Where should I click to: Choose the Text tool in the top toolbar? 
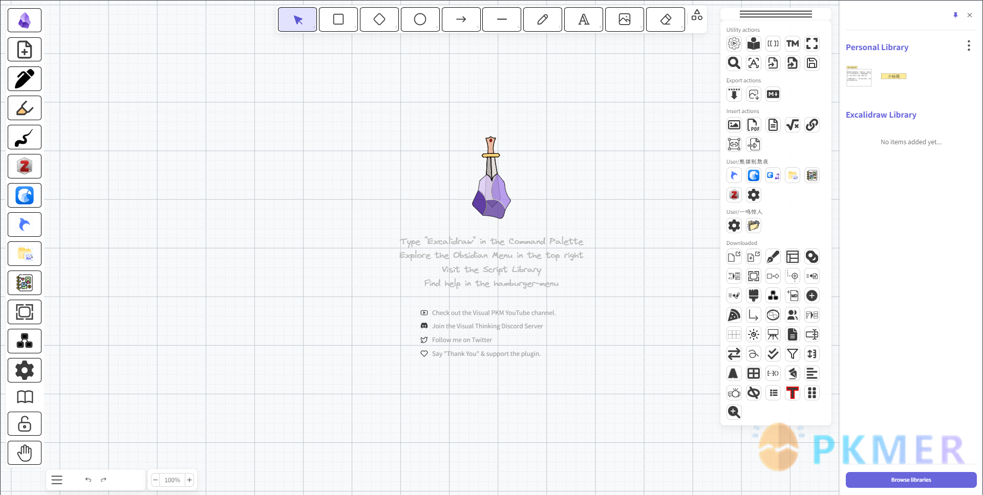point(583,19)
